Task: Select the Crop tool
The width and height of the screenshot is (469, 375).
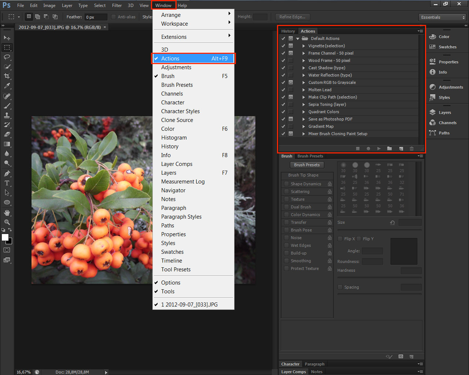Action: click(7, 76)
